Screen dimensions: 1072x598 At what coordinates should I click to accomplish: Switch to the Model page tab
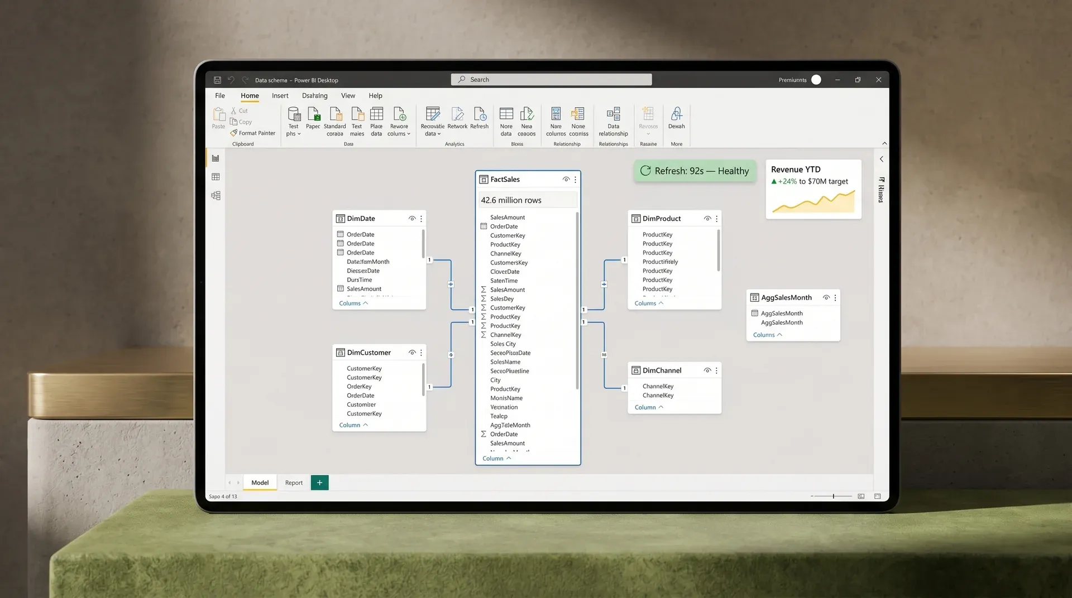tap(260, 483)
